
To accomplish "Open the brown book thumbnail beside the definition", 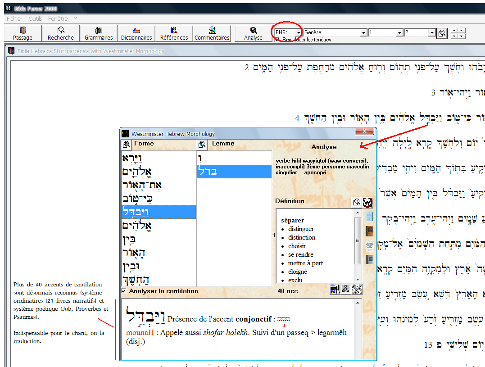I will click(x=369, y=231).
